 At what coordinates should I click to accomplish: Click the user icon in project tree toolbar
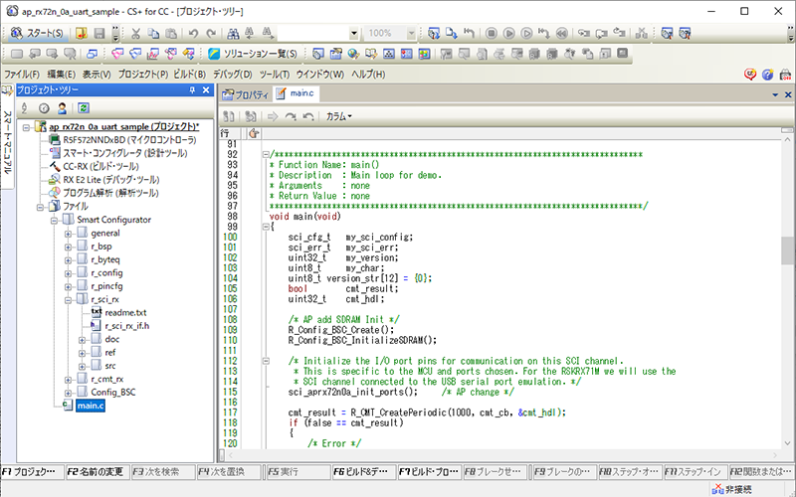tap(62, 108)
